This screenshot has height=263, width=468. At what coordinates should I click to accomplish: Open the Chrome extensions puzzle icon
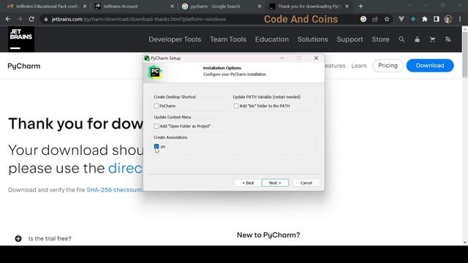(424, 19)
